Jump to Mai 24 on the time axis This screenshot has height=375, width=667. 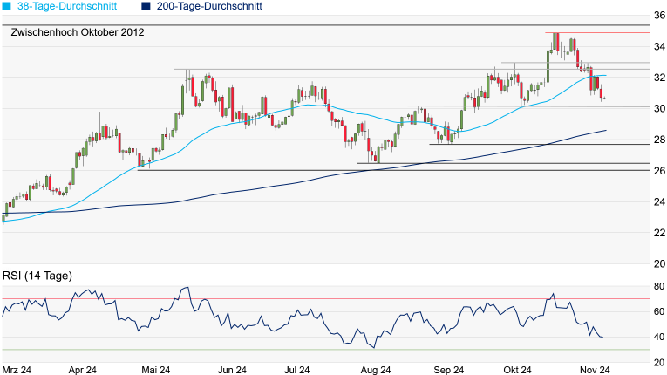157,370
